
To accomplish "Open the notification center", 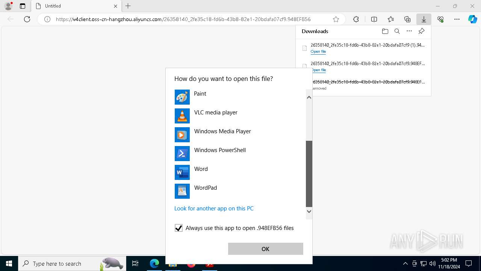I will [x=469, y=263].
